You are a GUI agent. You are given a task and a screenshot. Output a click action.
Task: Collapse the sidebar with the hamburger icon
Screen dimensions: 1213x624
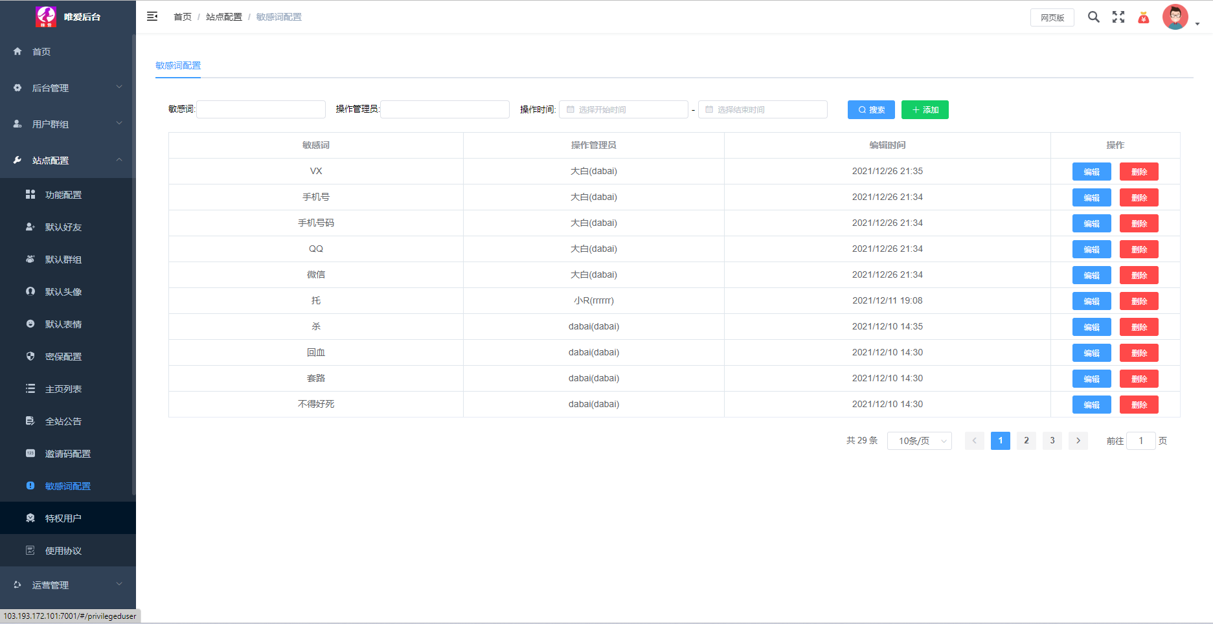point(152,17)
